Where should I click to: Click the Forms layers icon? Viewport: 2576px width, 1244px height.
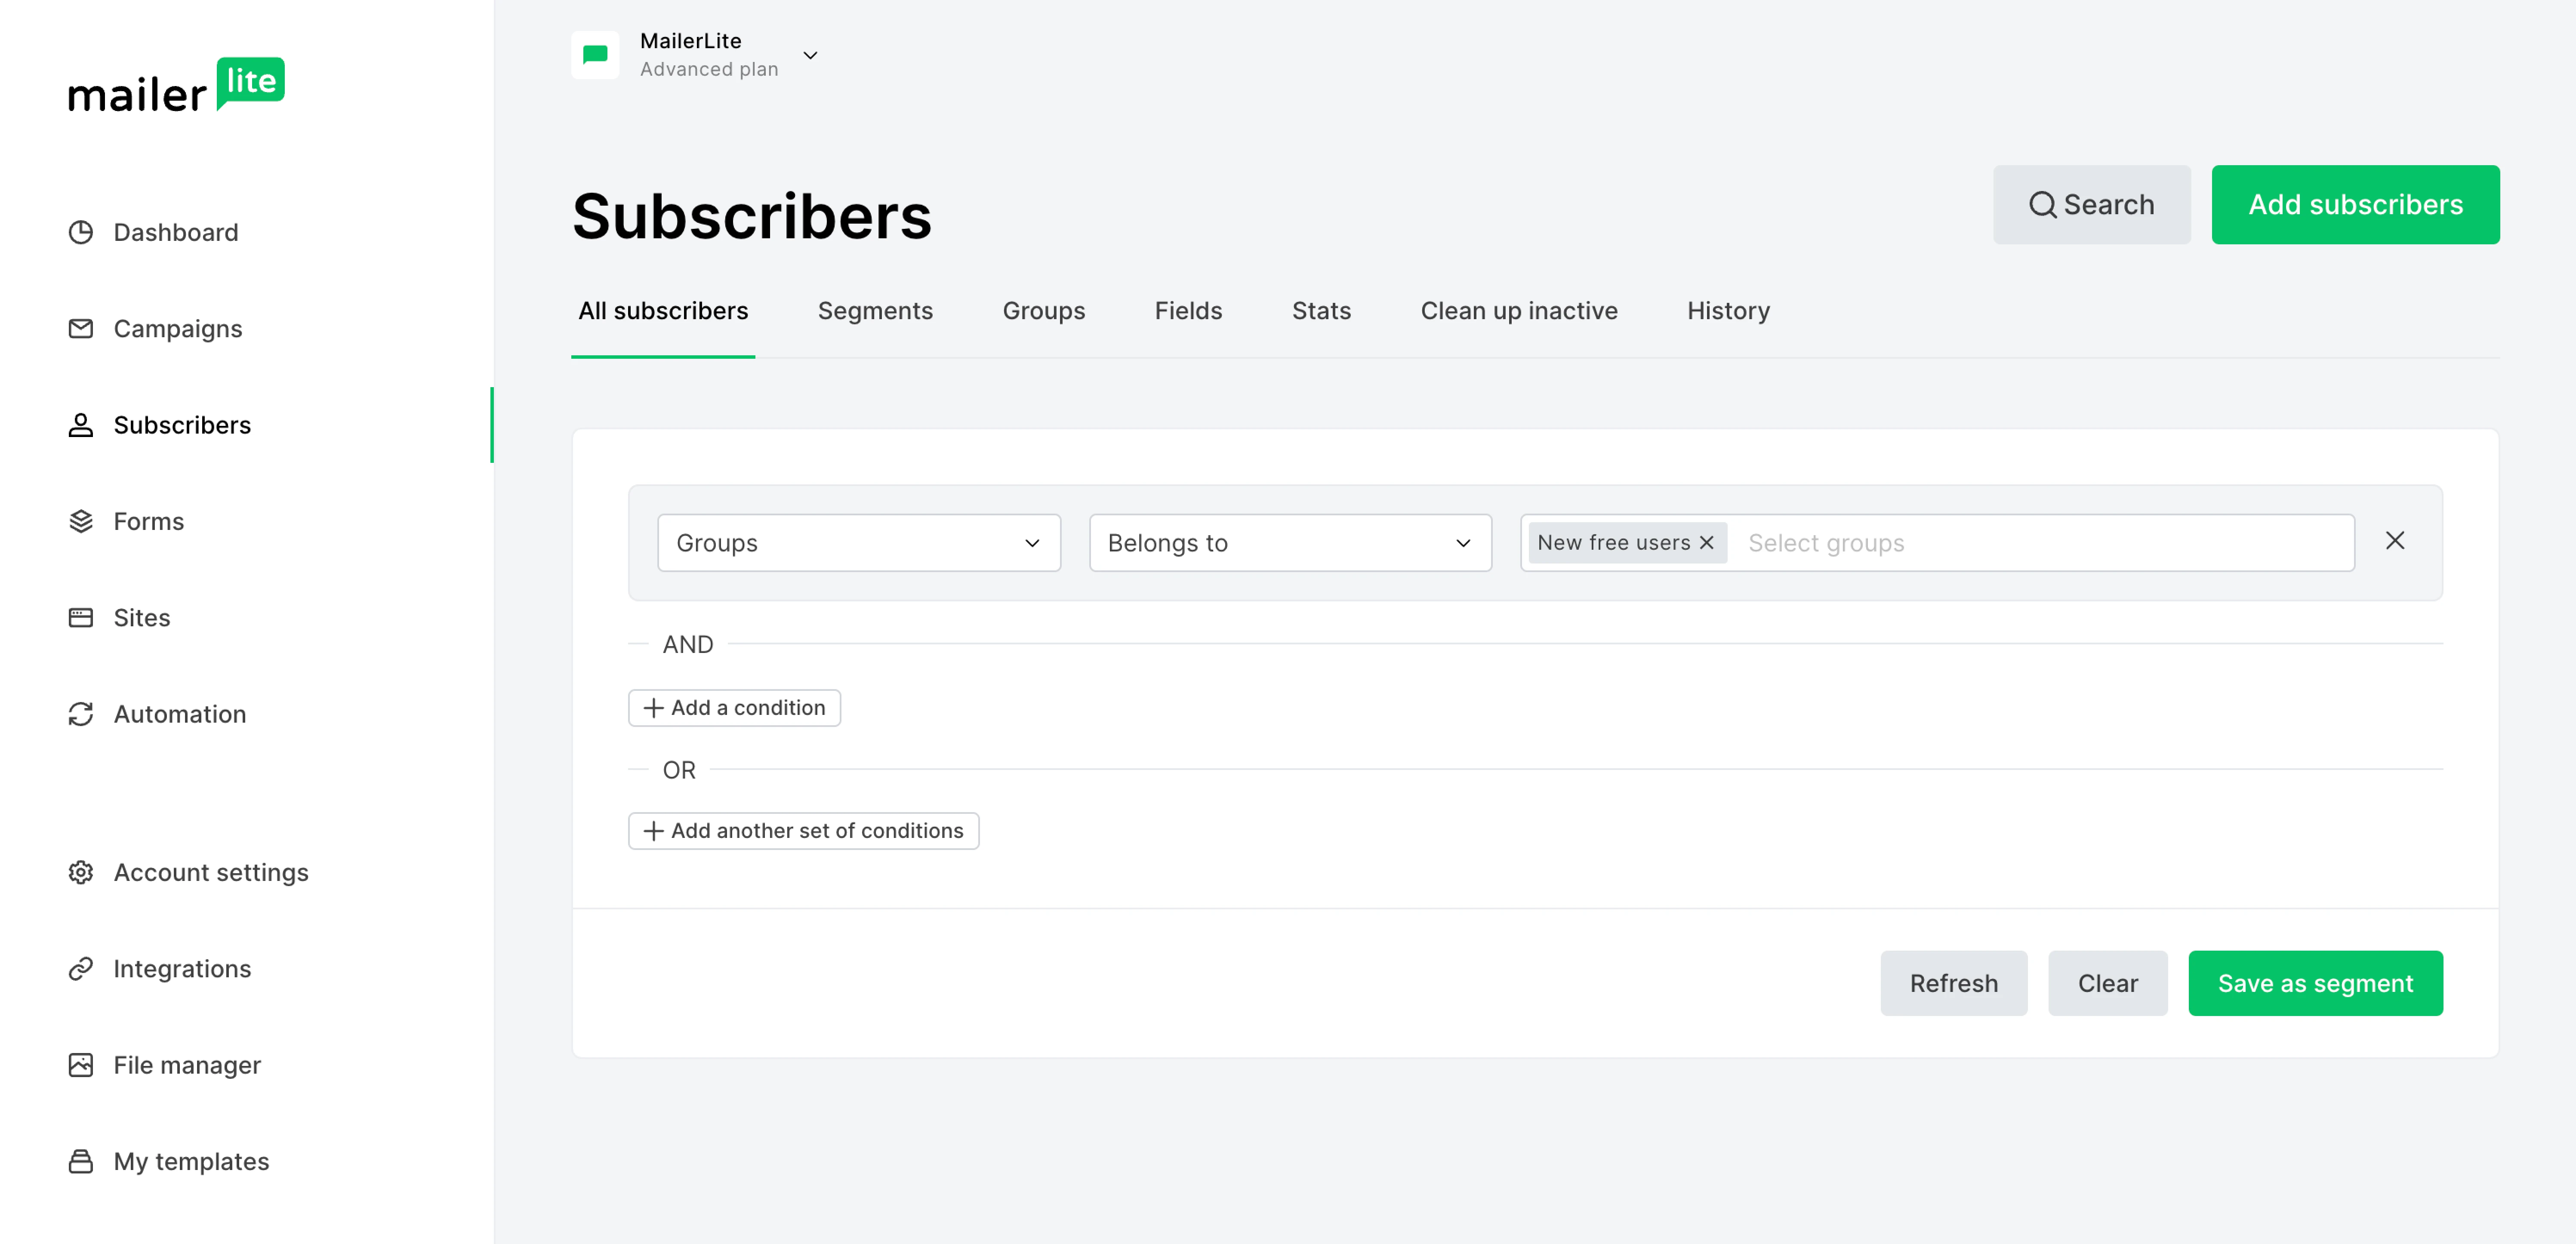pyautogui.click(x=81, y=521)
